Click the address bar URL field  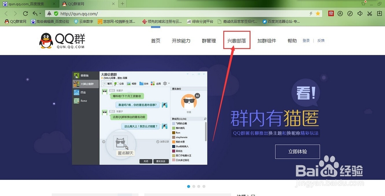(x=183, y=14)
